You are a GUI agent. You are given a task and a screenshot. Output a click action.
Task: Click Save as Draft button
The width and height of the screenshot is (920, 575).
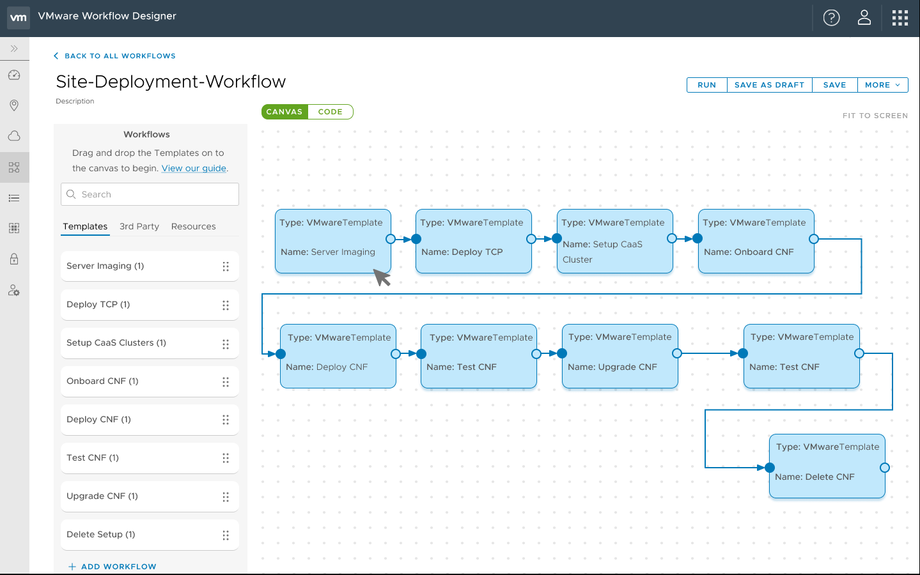click(769, 85)
